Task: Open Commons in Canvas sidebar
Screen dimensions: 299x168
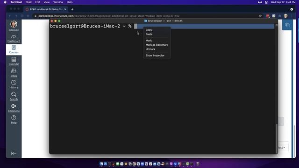Action: click(14, 108)
